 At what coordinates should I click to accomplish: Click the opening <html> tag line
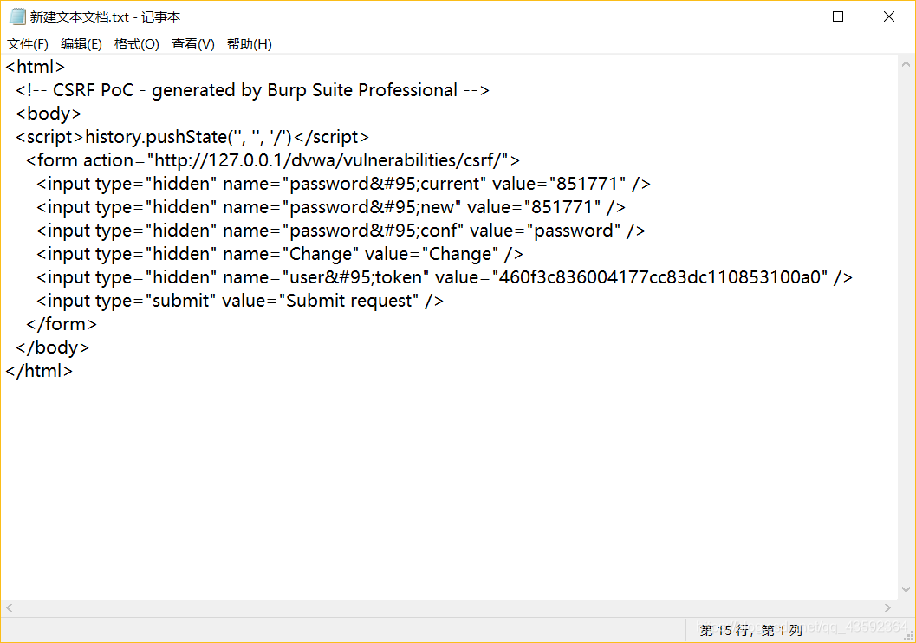point(35,67)
